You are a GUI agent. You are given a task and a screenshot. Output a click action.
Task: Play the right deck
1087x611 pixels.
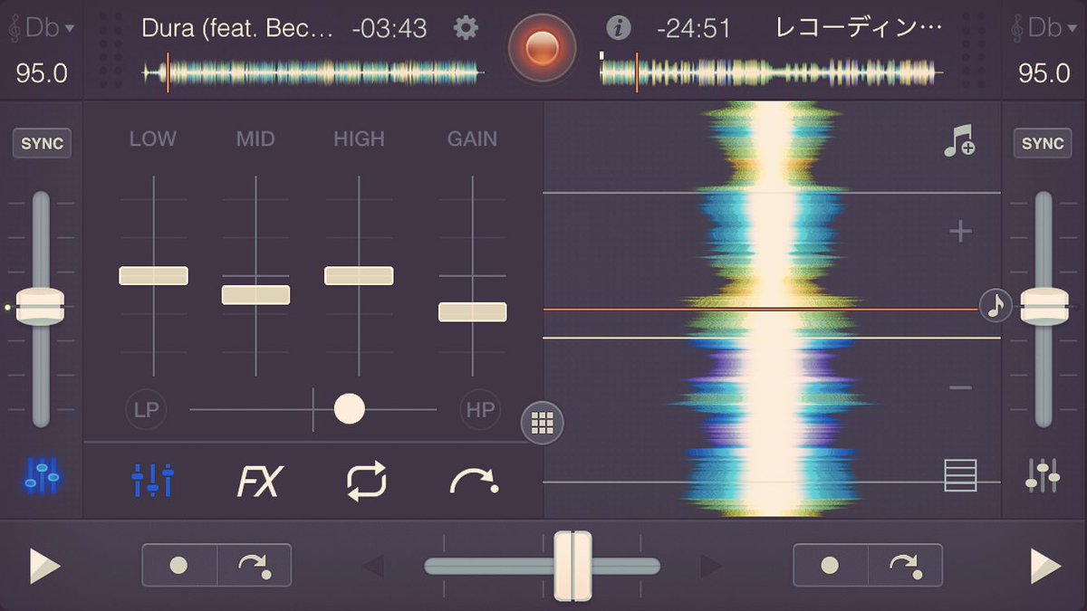coord(1045,566)
